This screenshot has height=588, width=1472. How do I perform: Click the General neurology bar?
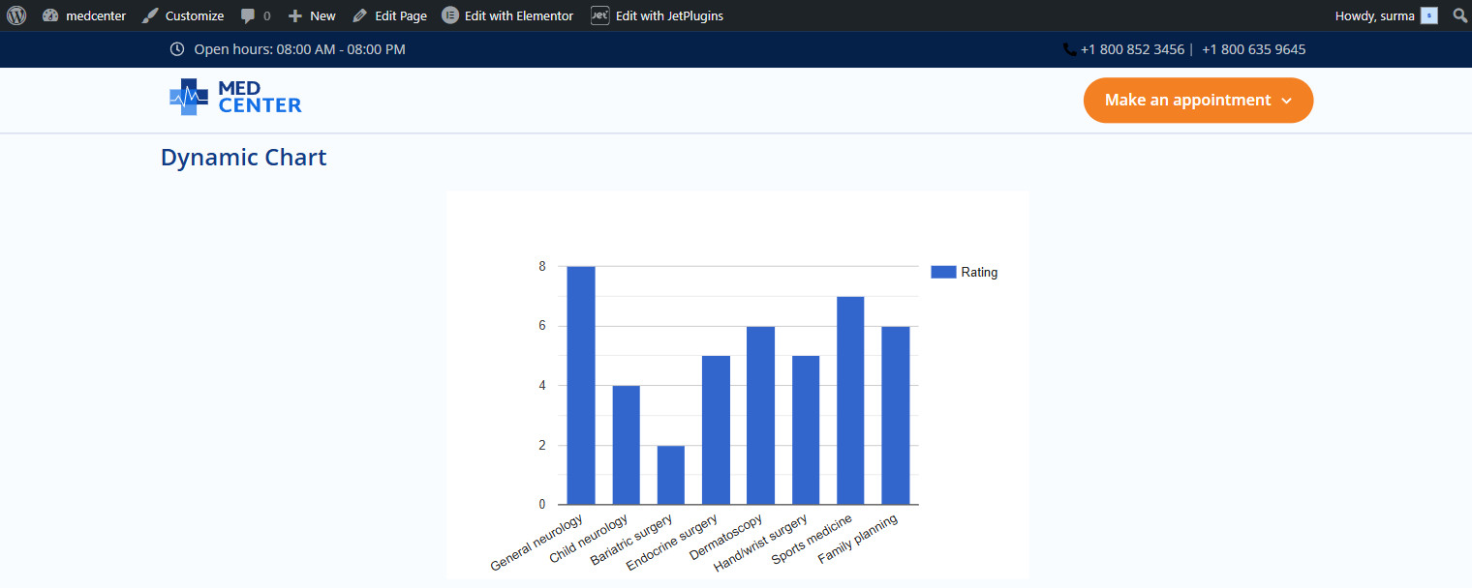(581, 385)
